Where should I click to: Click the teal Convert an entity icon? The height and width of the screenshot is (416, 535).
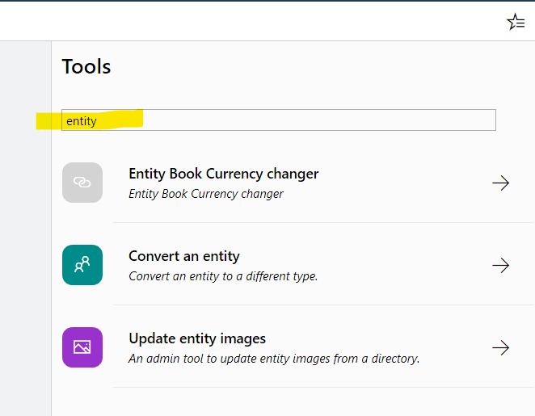82,265
